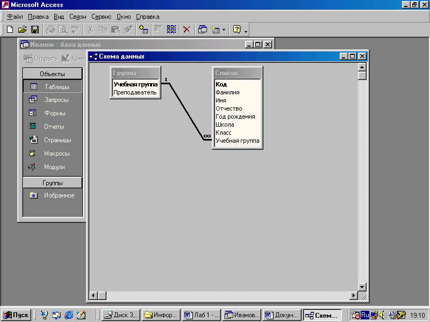Click the Группы header in objects bar
430x322 pixels.
[52, 183]
